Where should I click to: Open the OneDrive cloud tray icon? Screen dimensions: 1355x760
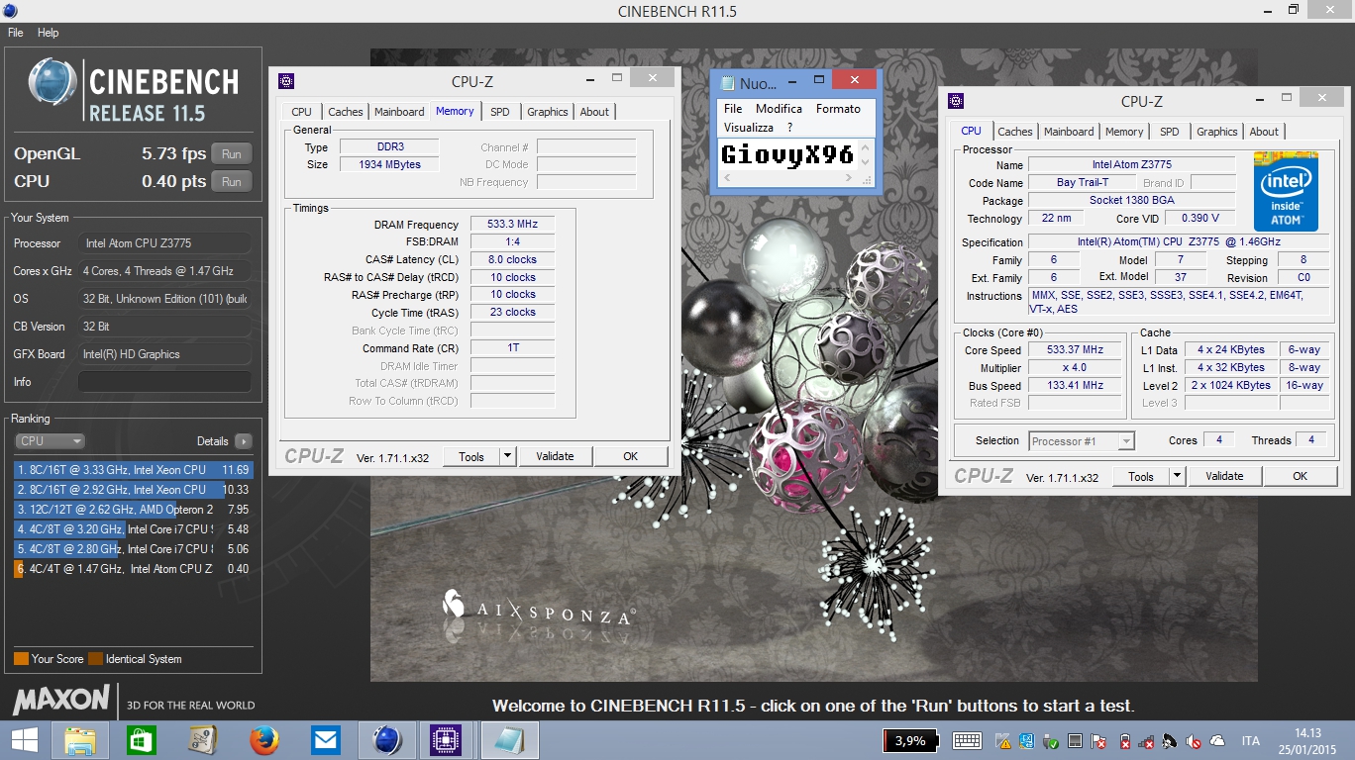pyautogui.click(x=1217, y=741)
